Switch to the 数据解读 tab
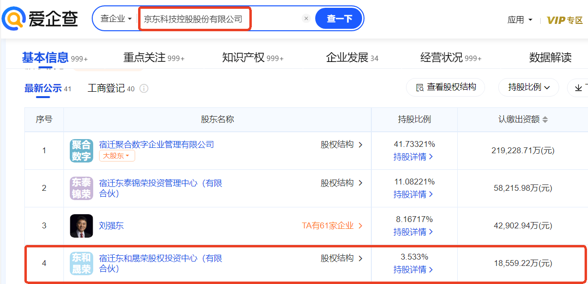The height and width of the screenshot is (284, 588). coord(550,58)
